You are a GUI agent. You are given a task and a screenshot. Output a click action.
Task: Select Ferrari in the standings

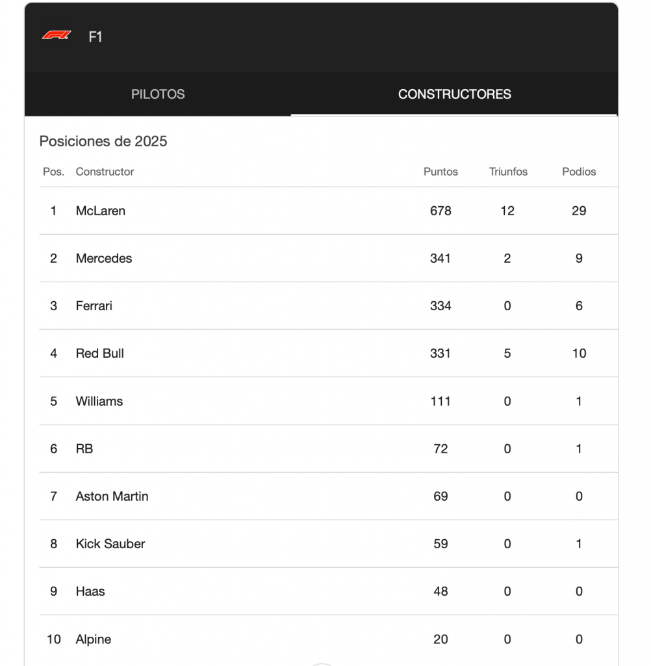coord(94,306)
